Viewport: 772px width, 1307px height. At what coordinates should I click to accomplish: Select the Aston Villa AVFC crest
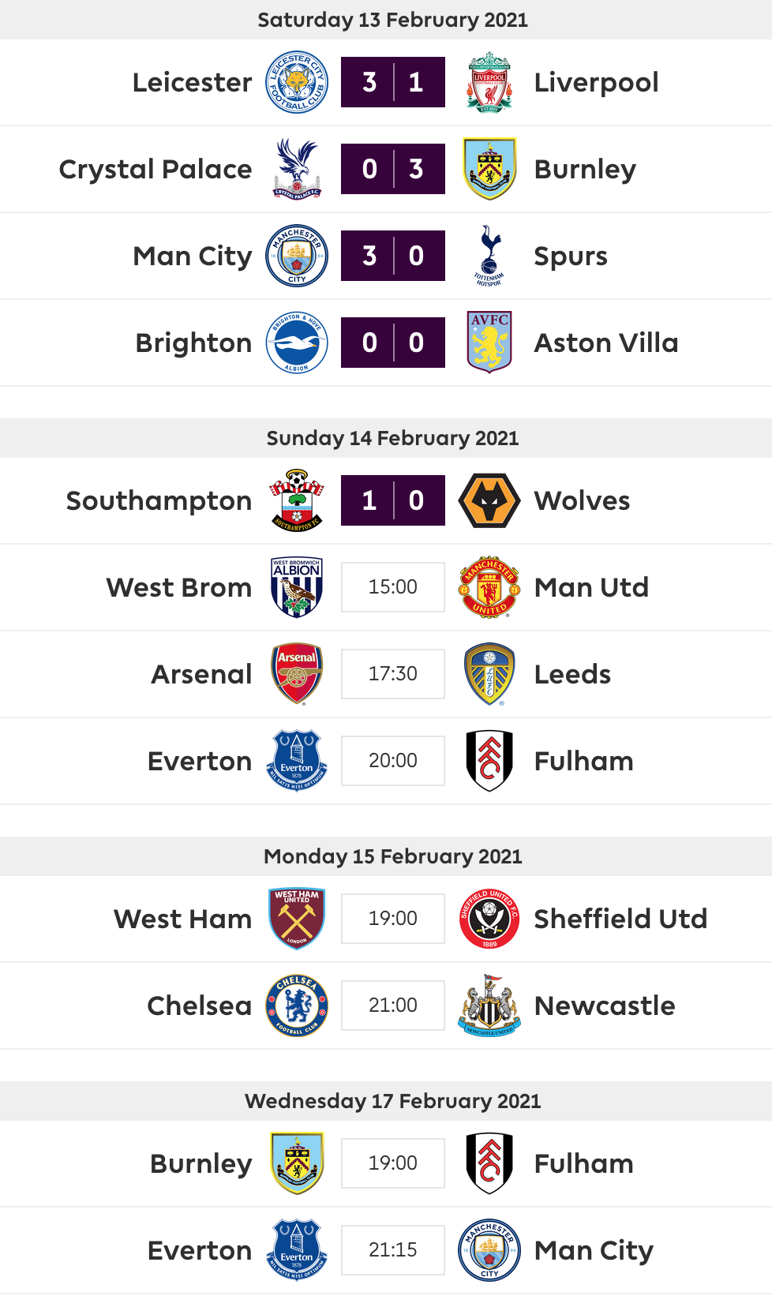coord(489,343)
